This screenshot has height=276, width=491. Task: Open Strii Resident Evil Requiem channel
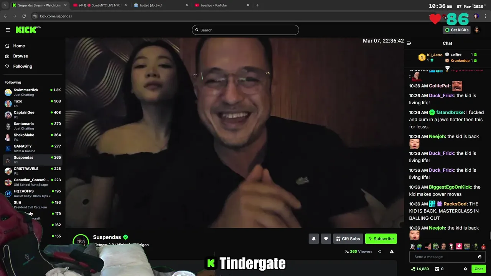(x=33, y=205)
